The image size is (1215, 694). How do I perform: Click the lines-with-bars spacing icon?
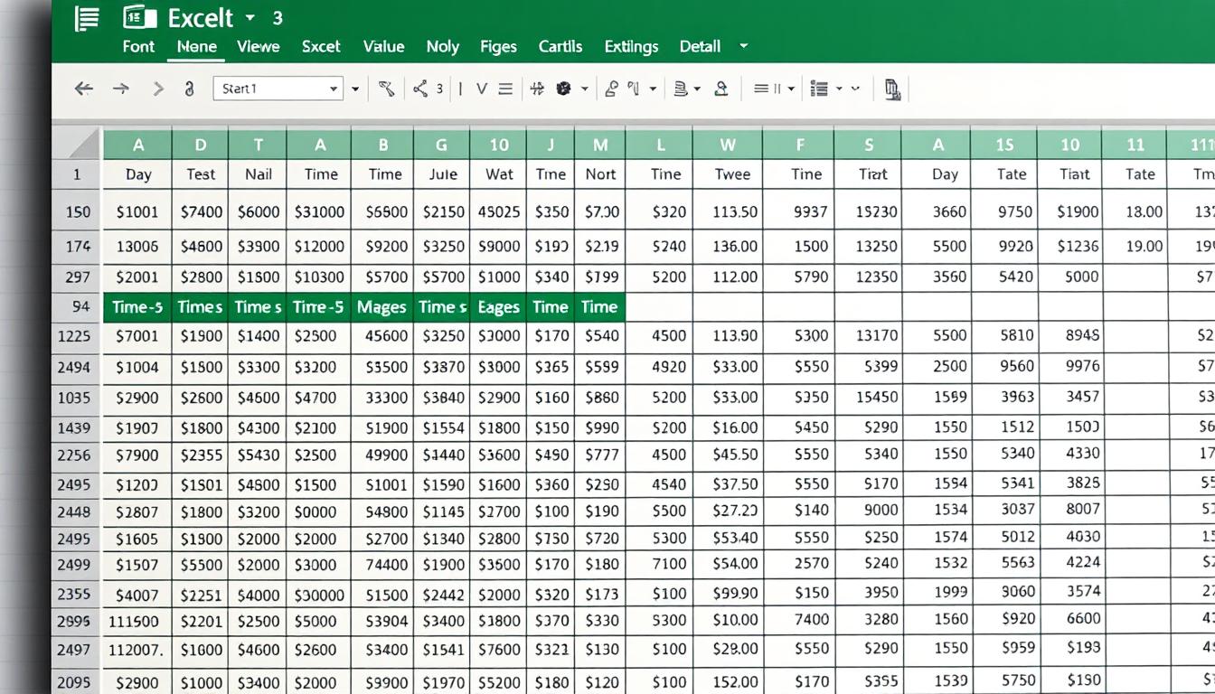[x=768, y=89]
